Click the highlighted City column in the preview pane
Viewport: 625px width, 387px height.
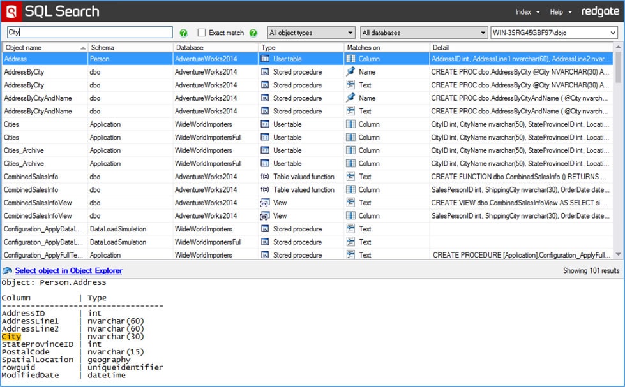[11, 337]
